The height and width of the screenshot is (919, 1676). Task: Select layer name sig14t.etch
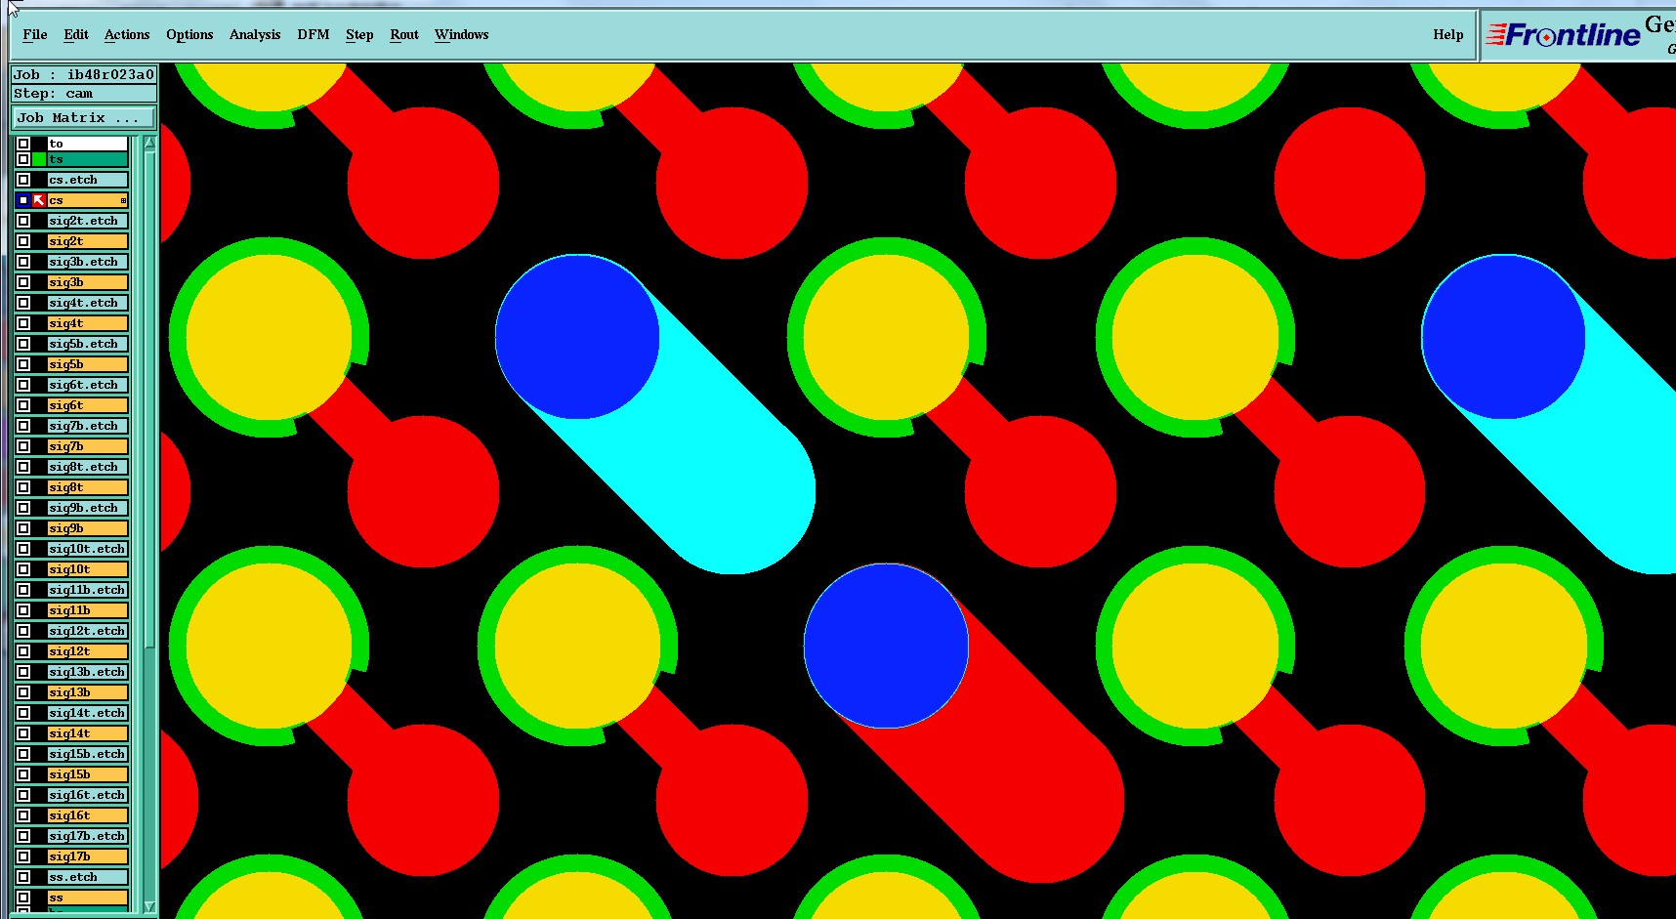[88, 713]
